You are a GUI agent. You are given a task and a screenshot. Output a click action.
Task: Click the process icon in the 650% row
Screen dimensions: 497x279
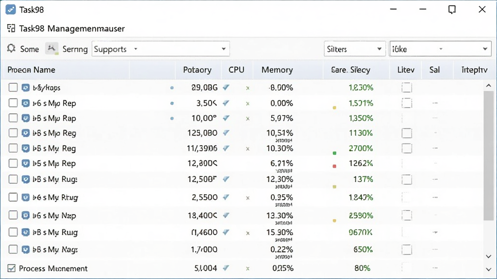[26, 249]
